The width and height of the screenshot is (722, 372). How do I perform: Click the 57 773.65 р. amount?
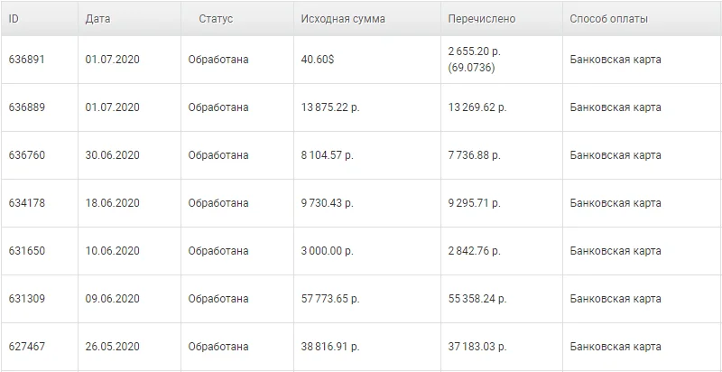(x=330, y=299)
